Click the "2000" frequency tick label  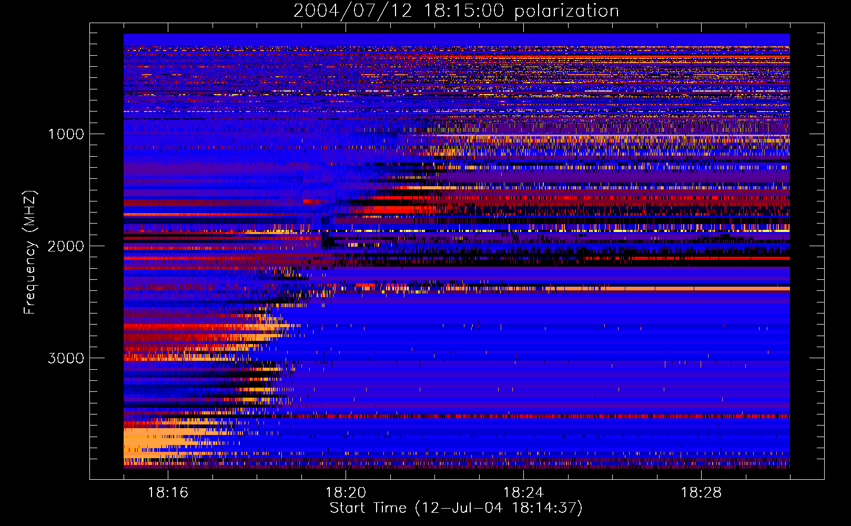(x=66, y=246)
